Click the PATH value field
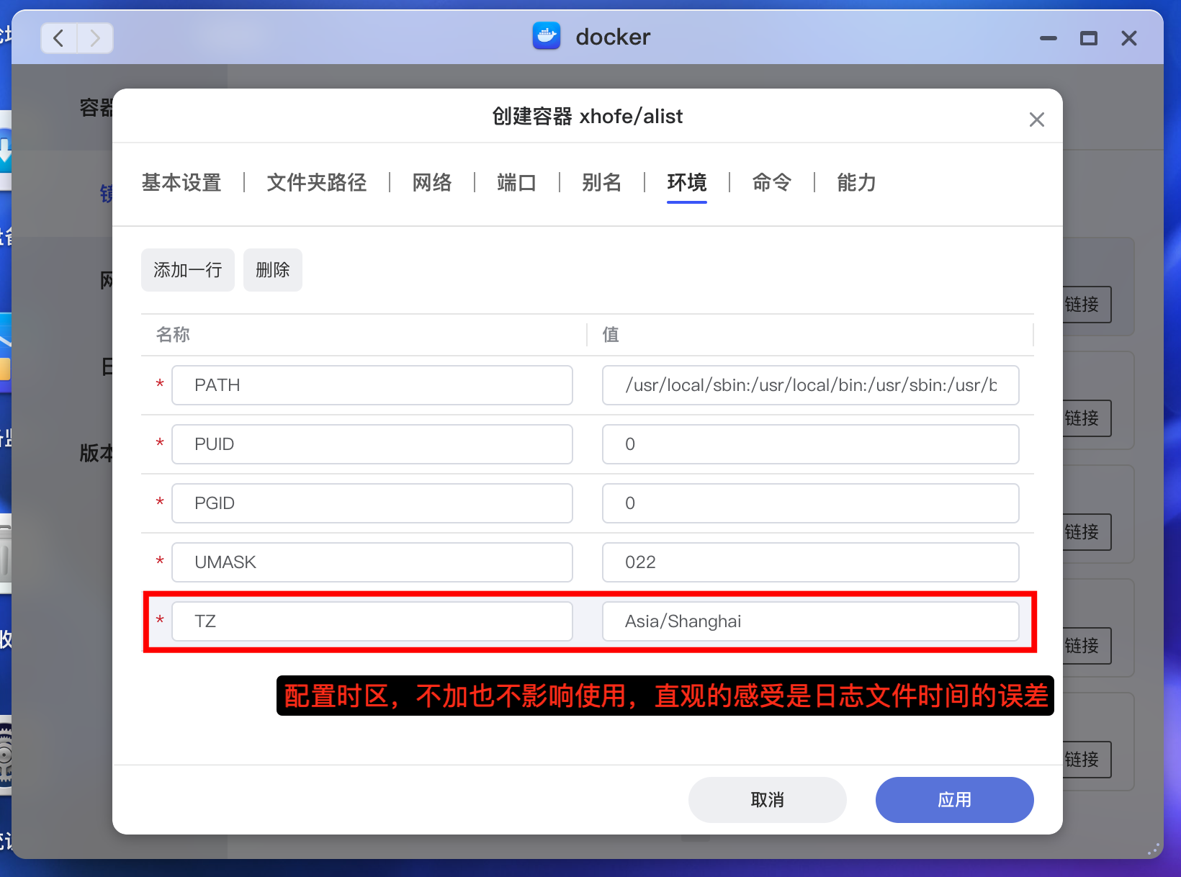Screen dimensions: 1181x877 click(x=811, y=385)
